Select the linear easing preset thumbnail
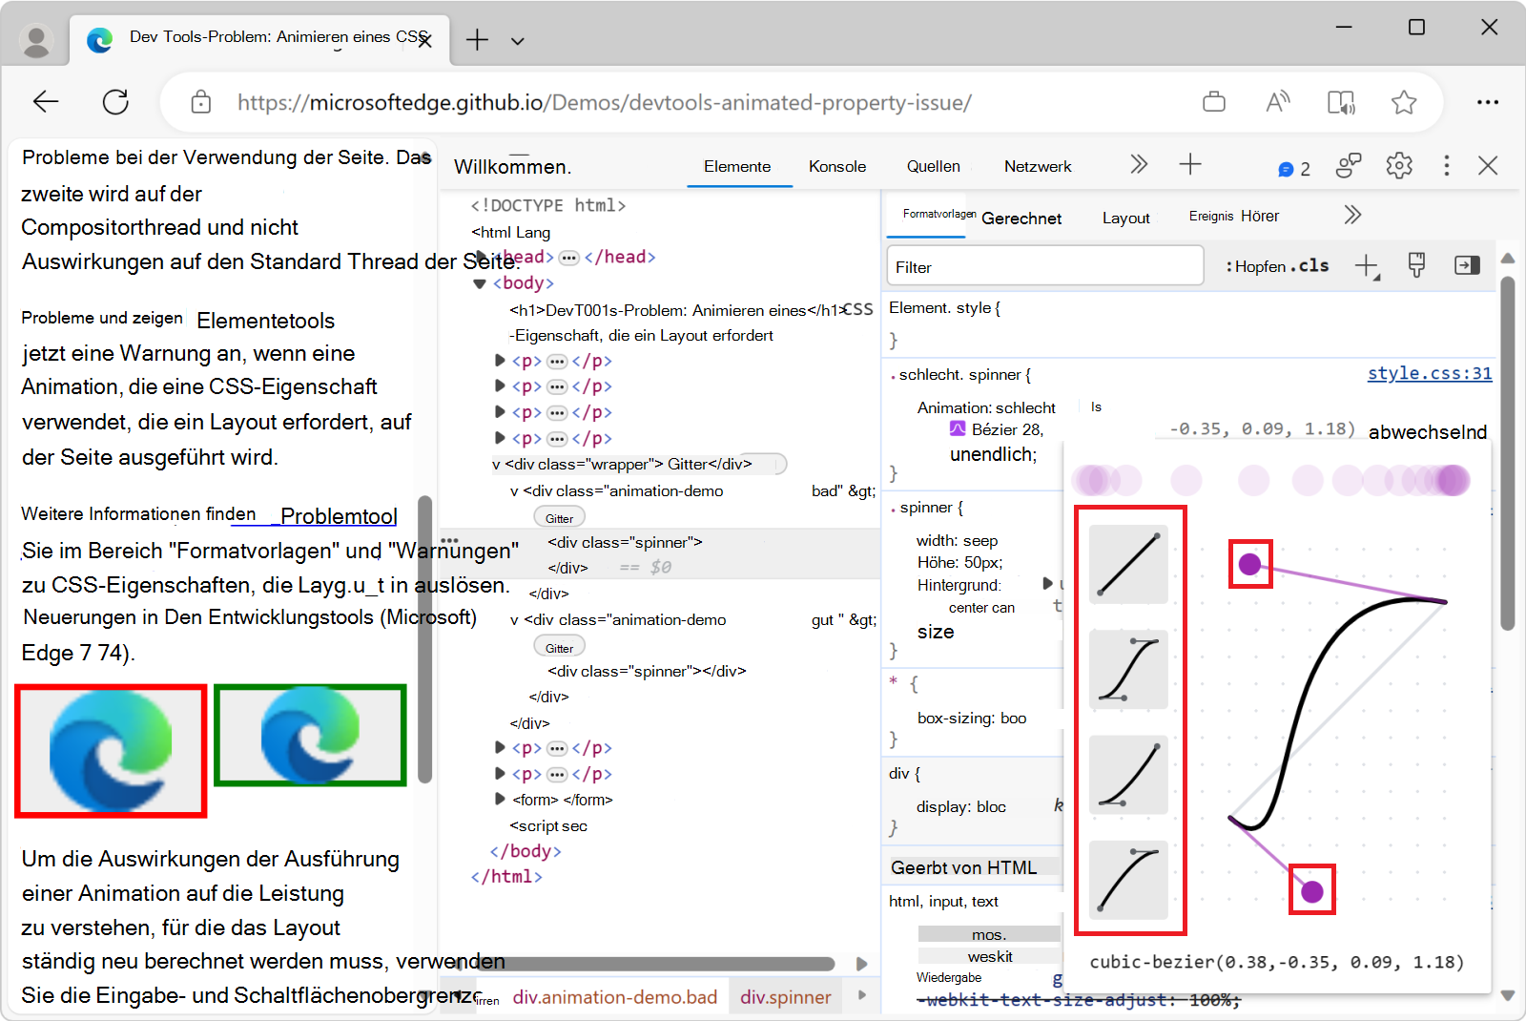The width and height of the screenshot is (1526, 1021). (x=1128, y=564)
